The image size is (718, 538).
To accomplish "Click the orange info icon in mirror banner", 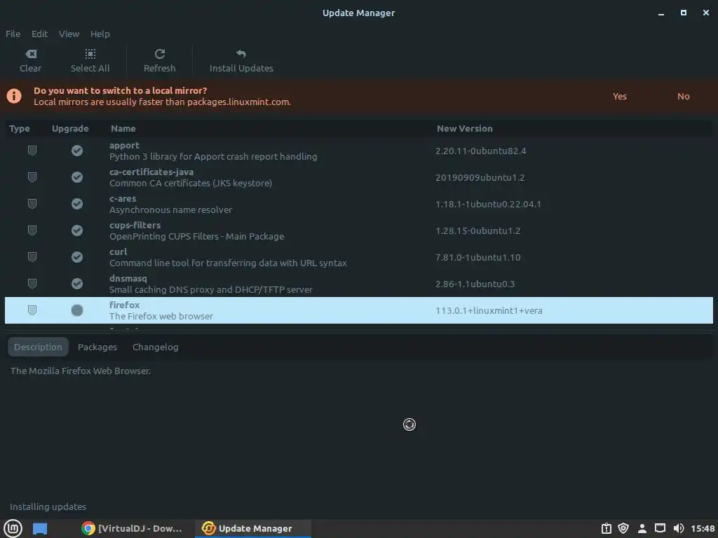I will [x=14, y=96].
